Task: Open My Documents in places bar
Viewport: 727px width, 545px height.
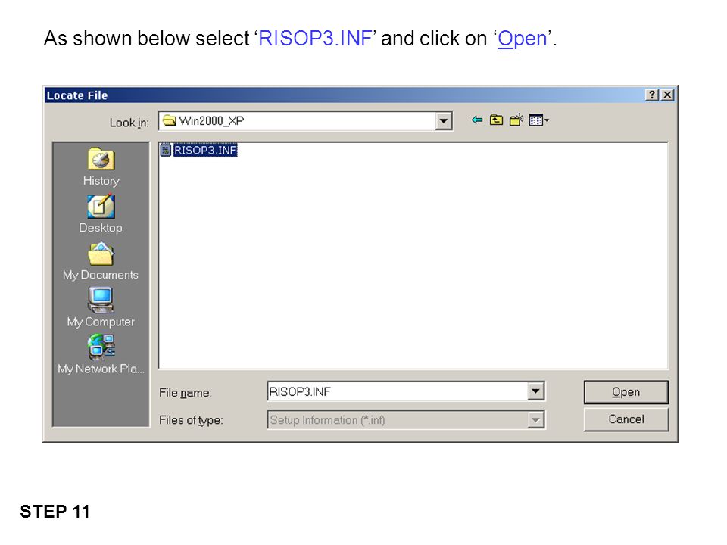Action: pos(101,261)
